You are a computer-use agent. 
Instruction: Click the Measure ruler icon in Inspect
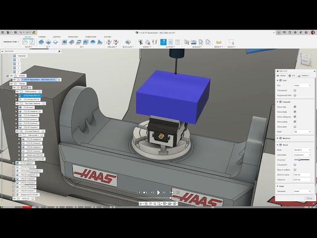(x=218, y=42)
